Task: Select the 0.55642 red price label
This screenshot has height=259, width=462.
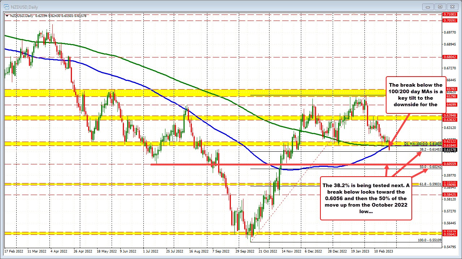Action: click(450, 234)
